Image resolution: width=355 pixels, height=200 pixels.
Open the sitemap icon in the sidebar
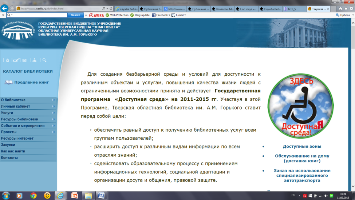click(x=34, y=60)
